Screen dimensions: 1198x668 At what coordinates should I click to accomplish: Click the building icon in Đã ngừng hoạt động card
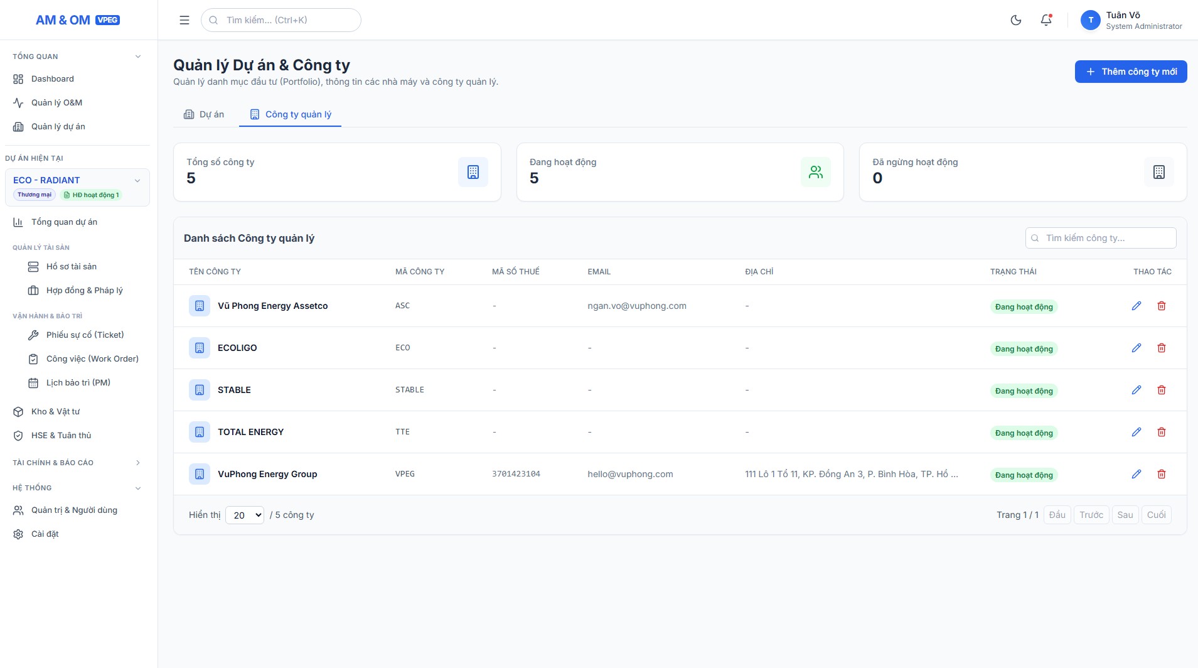coord(1159,172)
